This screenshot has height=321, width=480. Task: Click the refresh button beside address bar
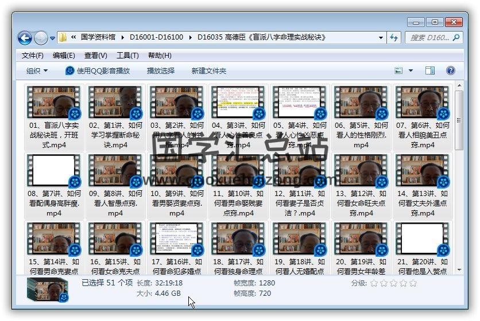pyautogui.click(x=394, y=37)
